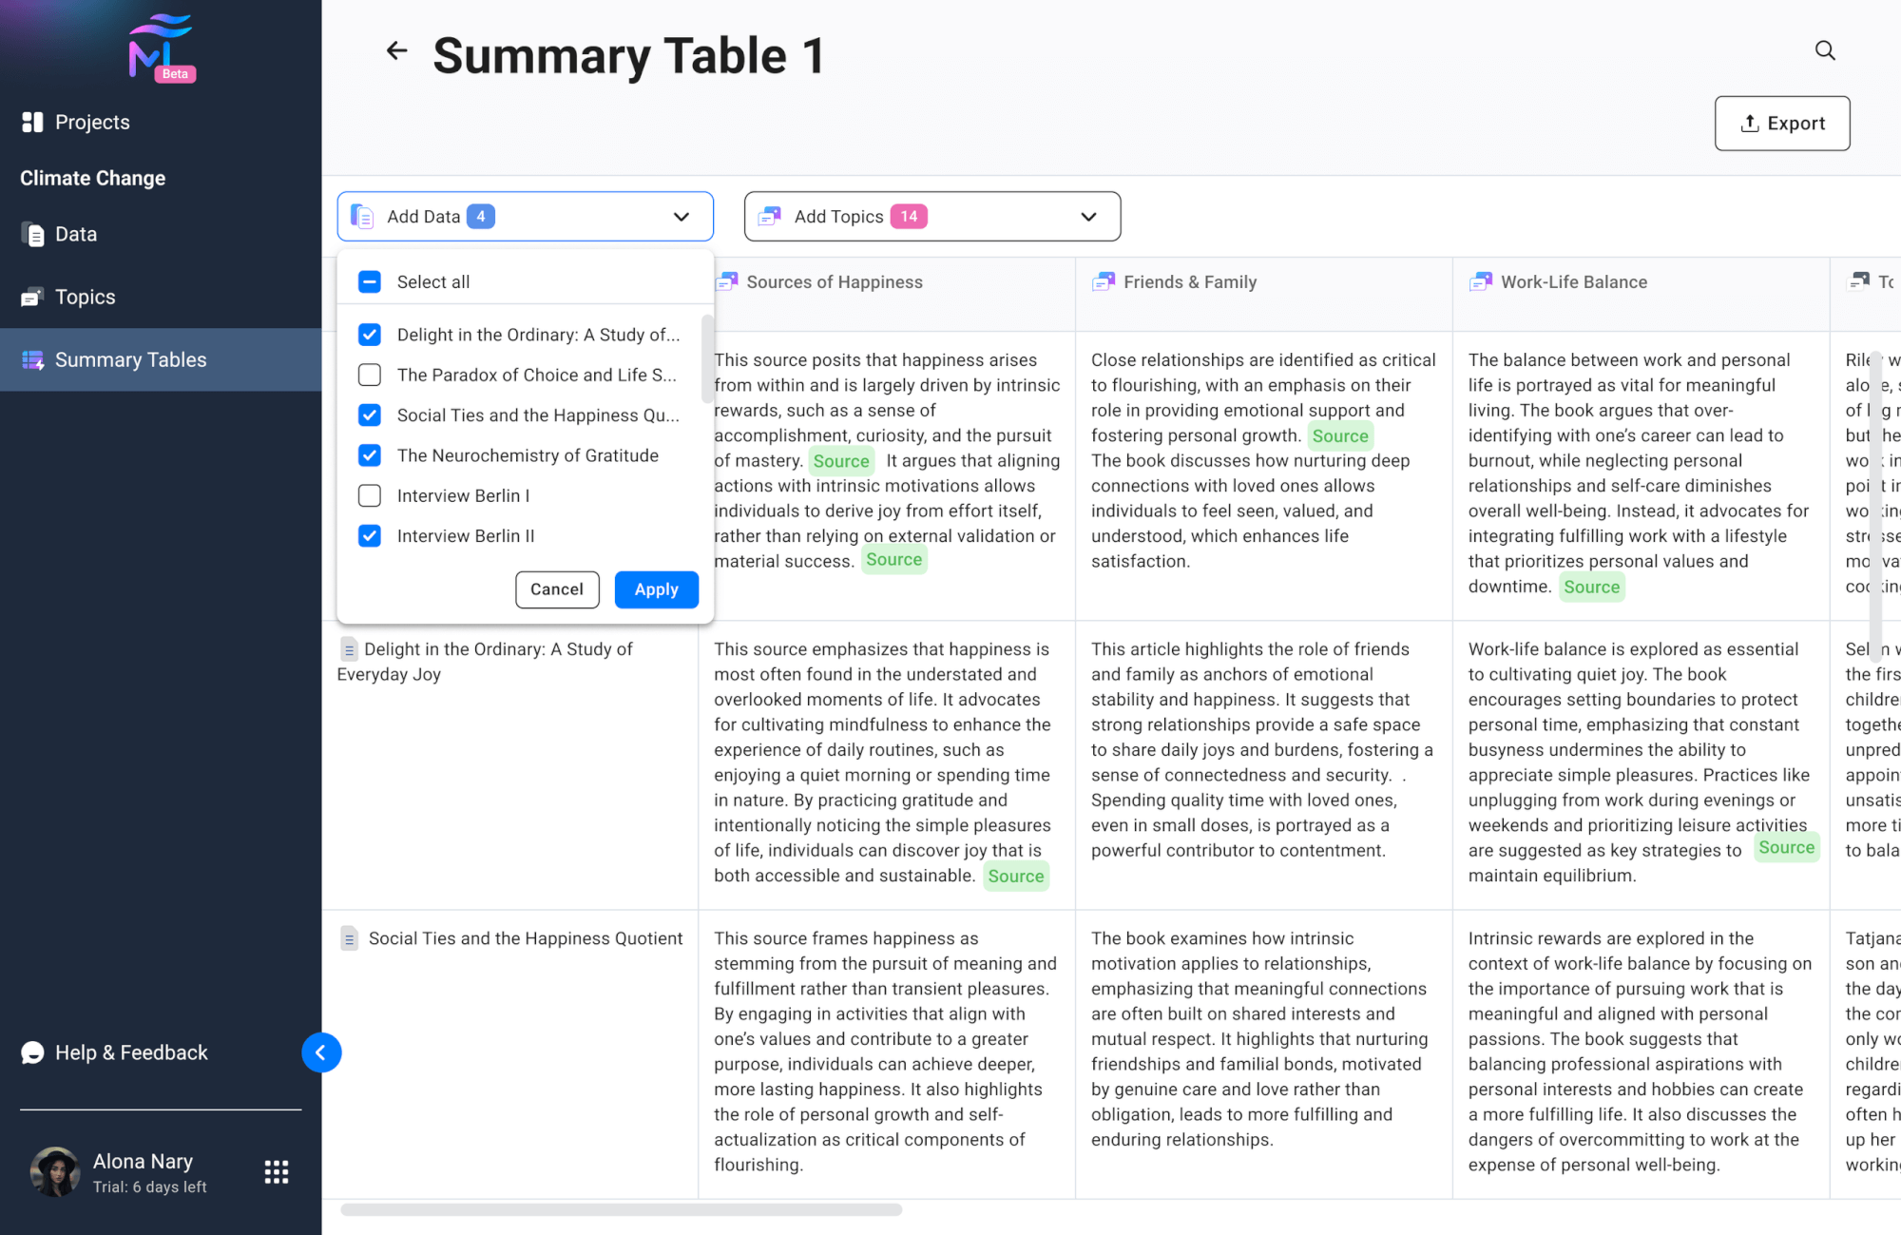Click the Summary Tables sidebar table icon
This screenshot has width=1901, height=1235.
click(33, 359)
